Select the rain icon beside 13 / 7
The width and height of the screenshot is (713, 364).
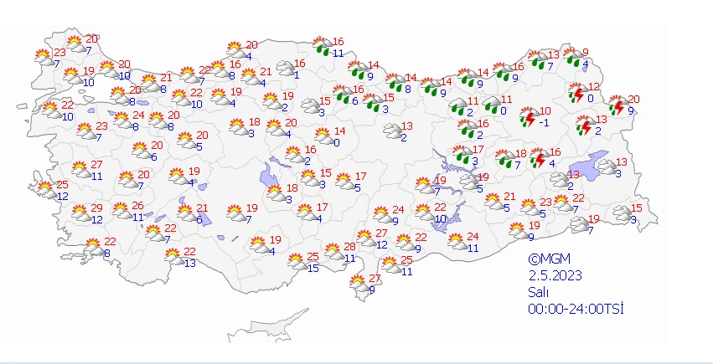pos(538,60)
